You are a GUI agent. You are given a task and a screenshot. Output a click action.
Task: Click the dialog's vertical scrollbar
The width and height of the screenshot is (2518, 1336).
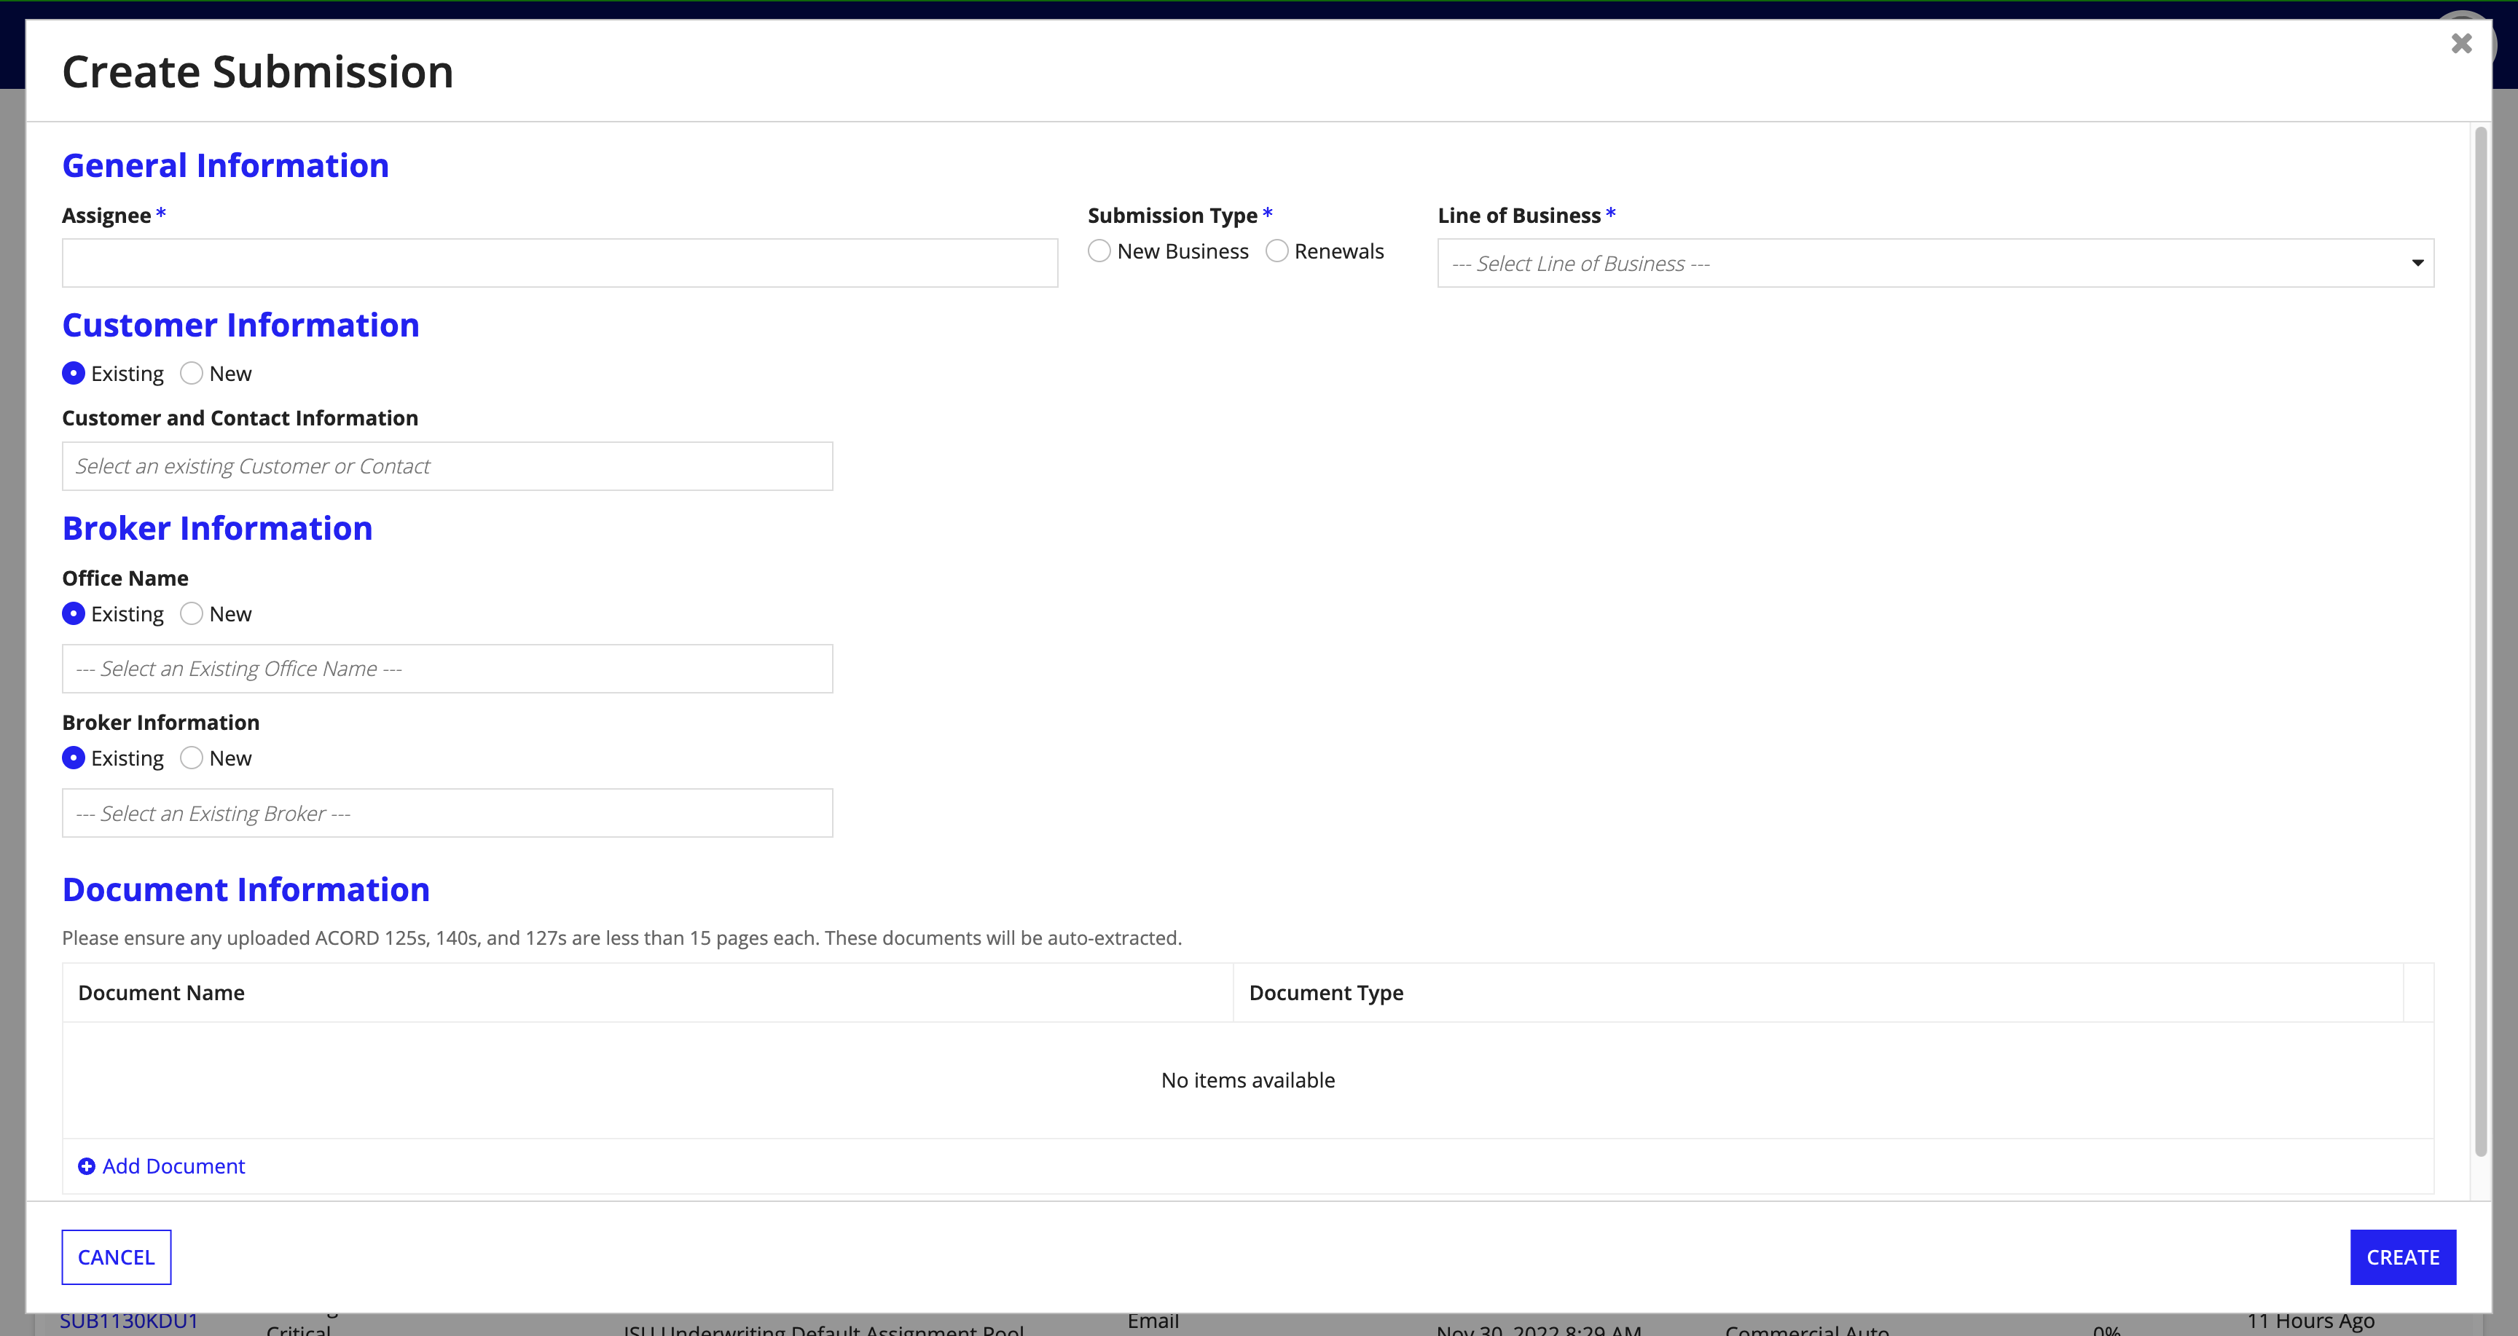2480,642
